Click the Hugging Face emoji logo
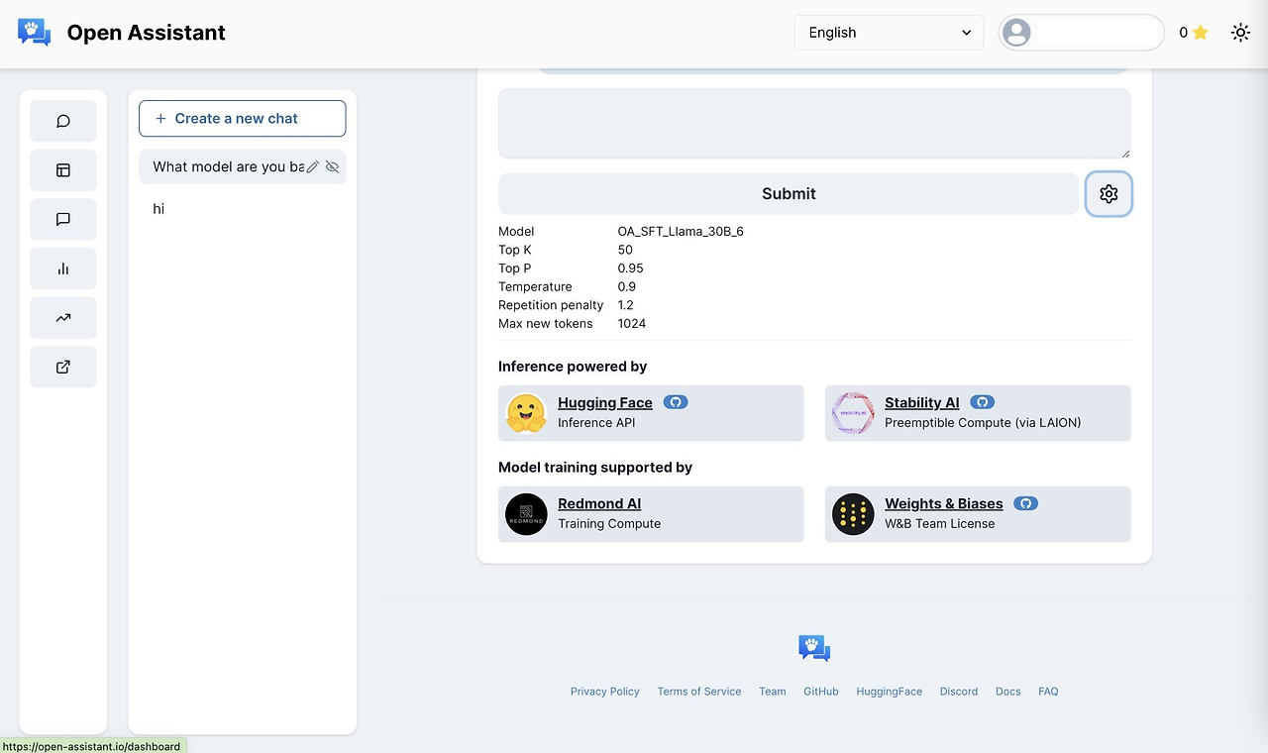This screenshot has width=1268, height=753. click(x=526, y=413)
